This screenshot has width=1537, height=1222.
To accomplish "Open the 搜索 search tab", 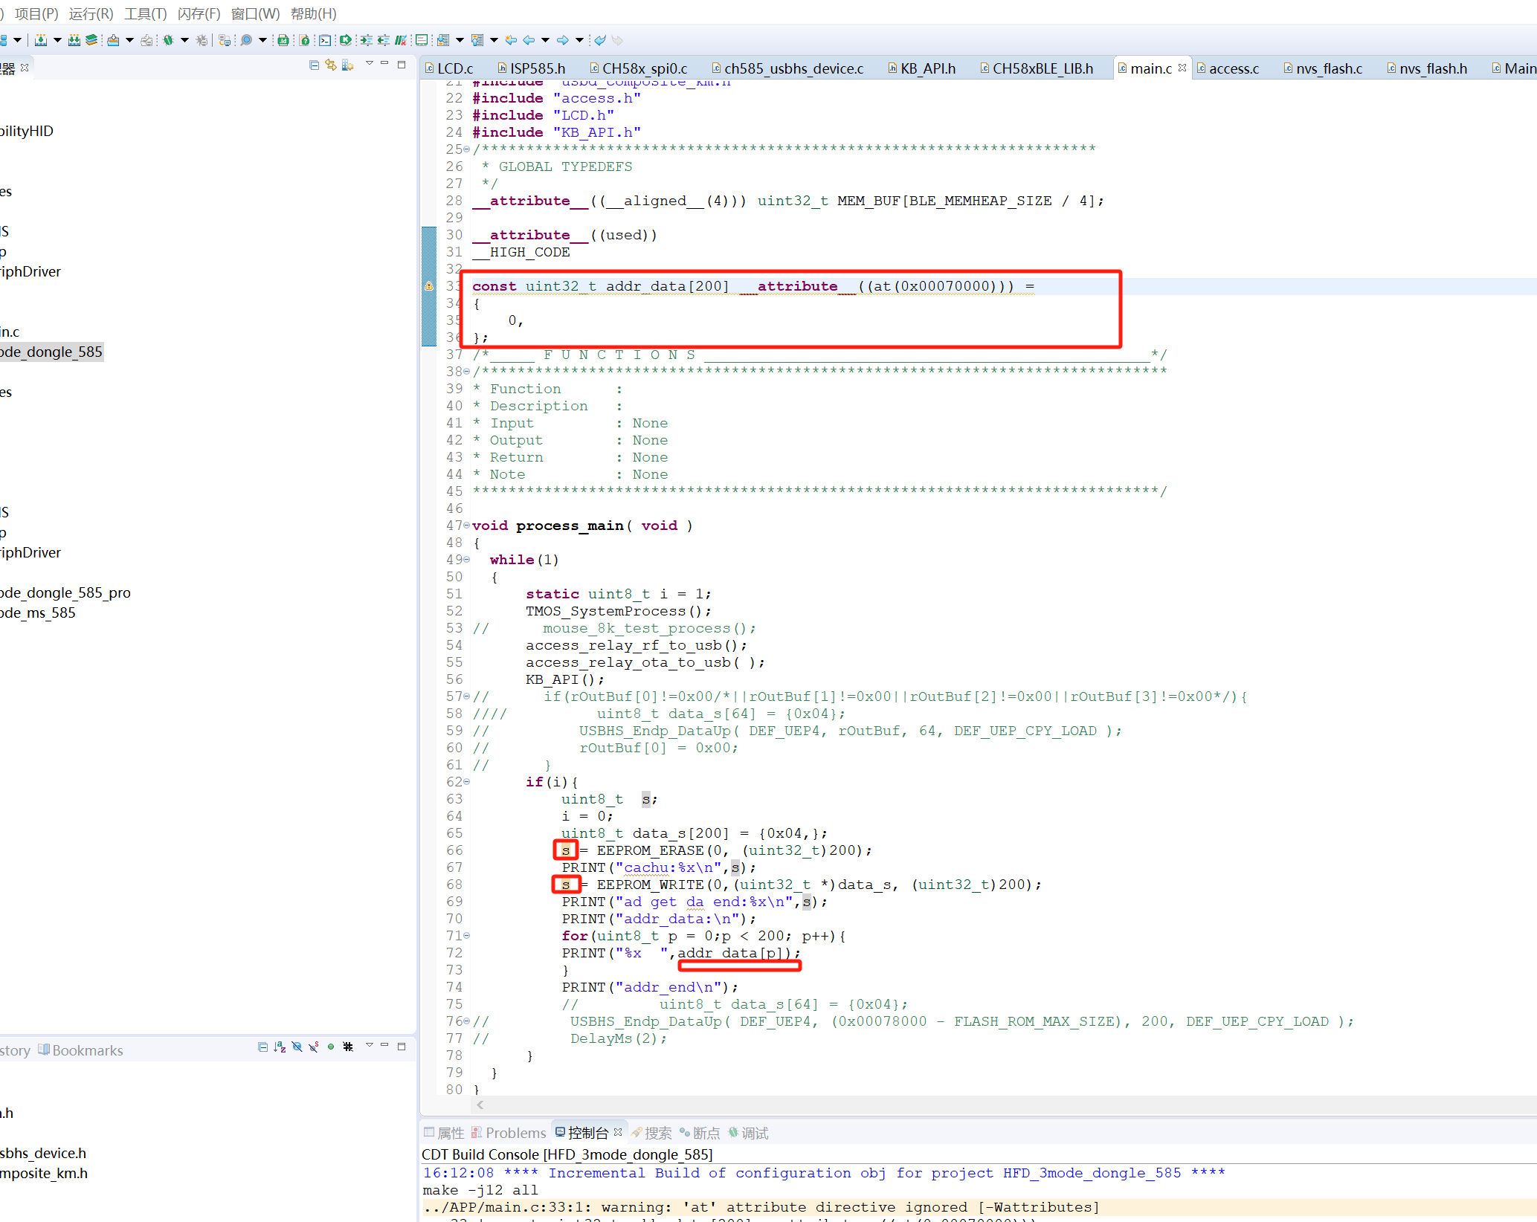I will 651,1133.
